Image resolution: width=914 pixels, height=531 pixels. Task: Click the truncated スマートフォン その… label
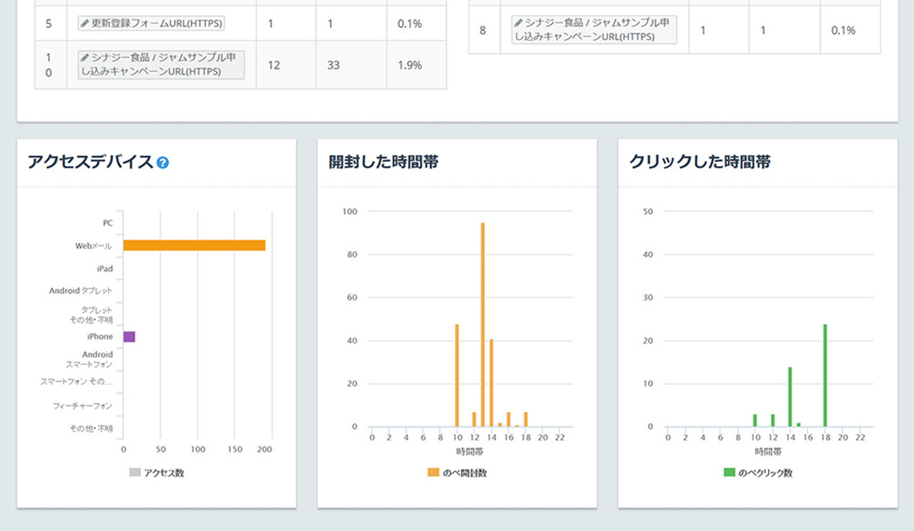click(x=76, y=382)
